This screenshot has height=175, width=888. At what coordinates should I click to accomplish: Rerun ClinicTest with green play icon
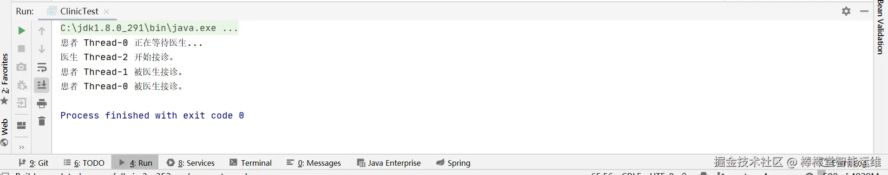(21, 31)
